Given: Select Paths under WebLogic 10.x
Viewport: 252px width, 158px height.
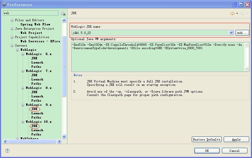Looking at the screenshot, I should [x=36, y=134].
